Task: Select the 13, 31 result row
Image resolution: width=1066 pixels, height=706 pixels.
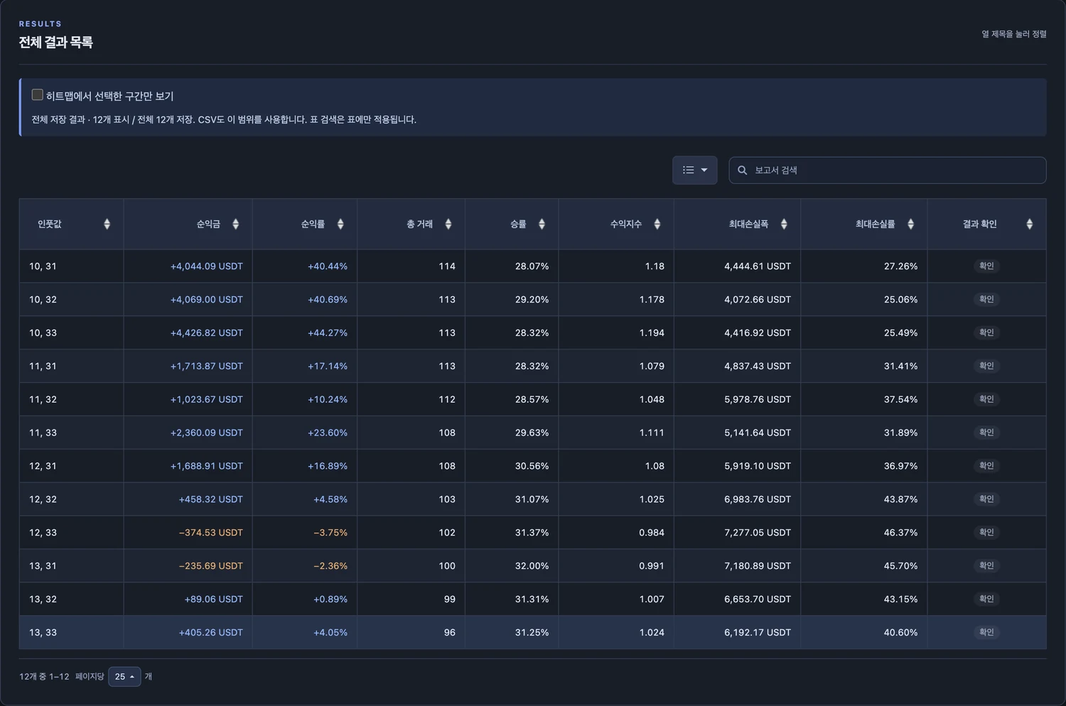Action: pos(532,566)
